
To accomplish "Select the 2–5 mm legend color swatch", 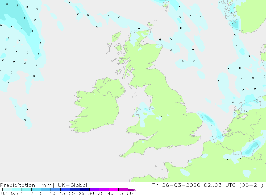I will pos(36,190).
